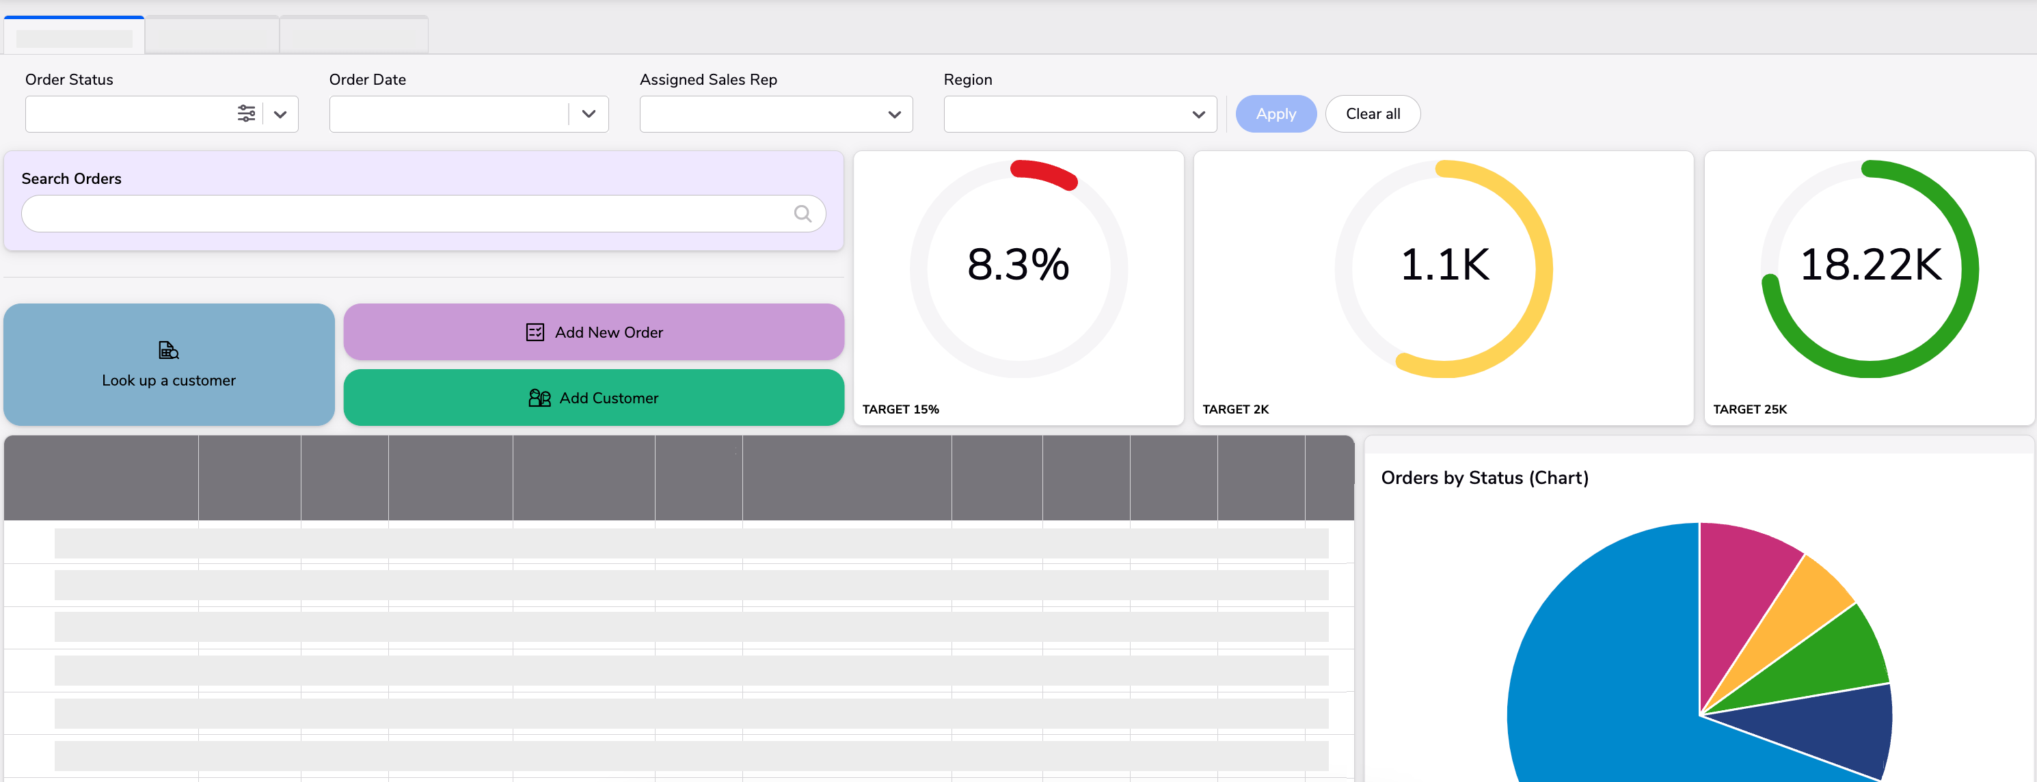
Task: Apply the selected filters
Action: (x=1276, y=114)
